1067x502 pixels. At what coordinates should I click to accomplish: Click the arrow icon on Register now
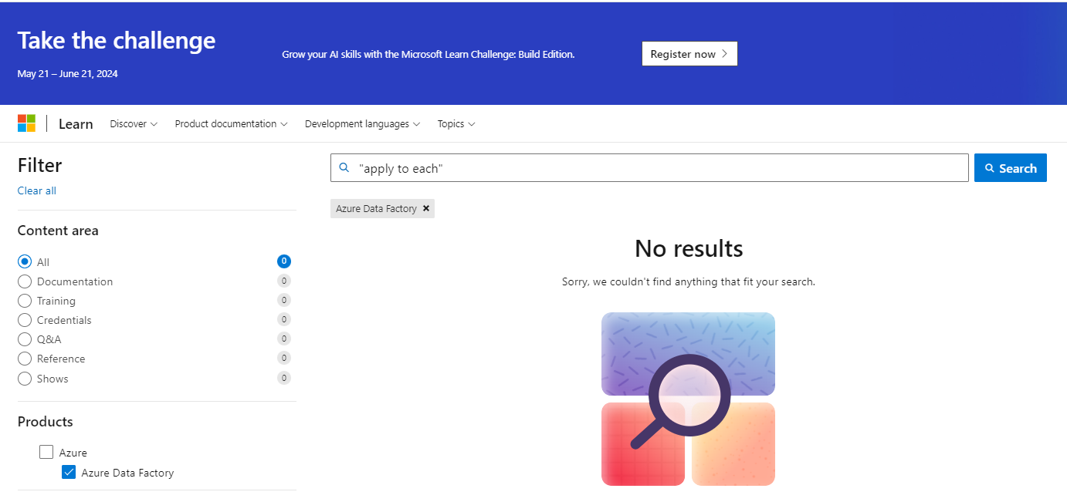coord(724,54)
